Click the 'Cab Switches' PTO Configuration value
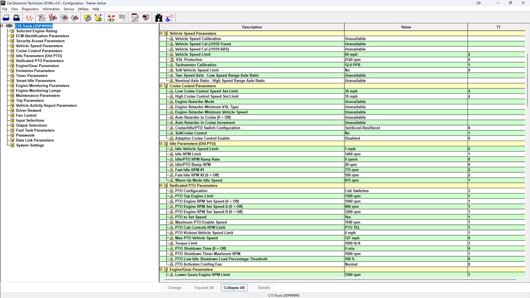This screenshot has width=530, height=298. tap(357, 191)
